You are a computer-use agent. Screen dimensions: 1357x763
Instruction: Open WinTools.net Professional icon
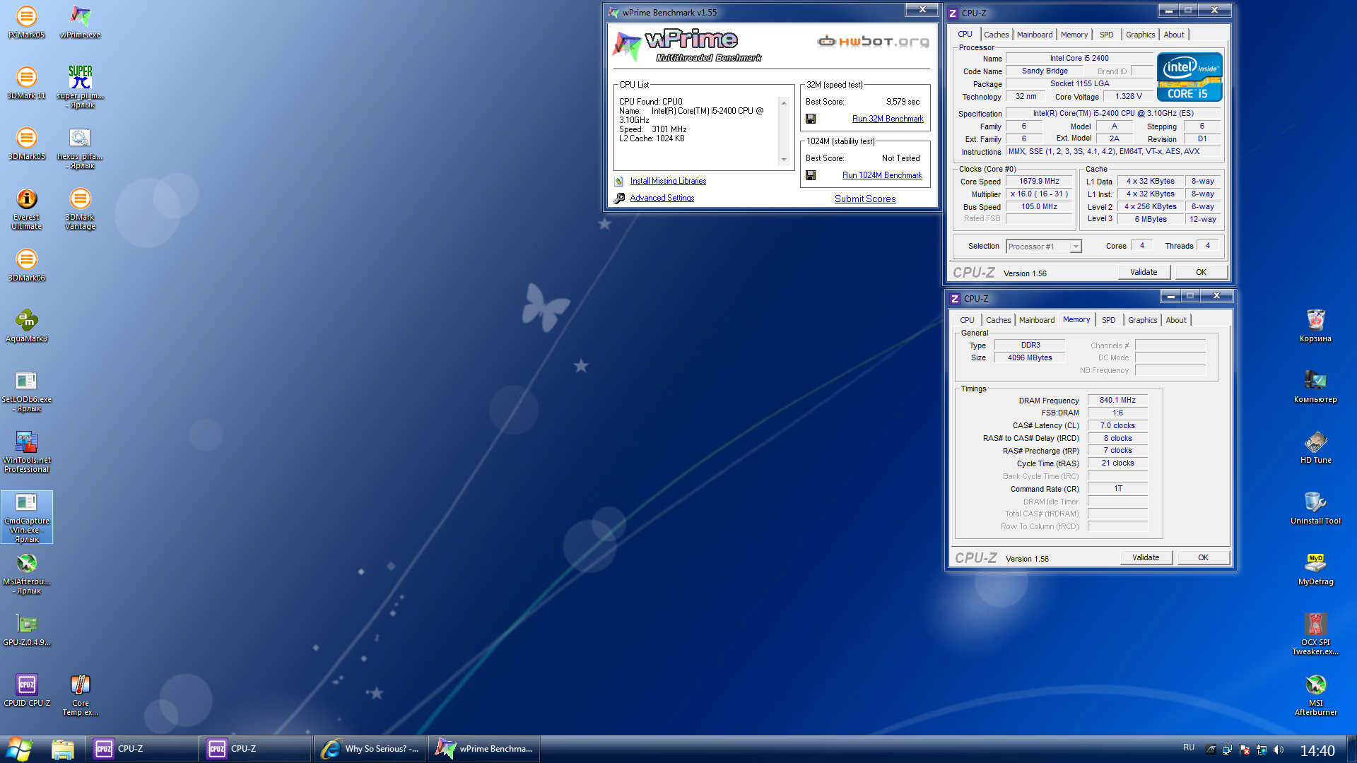click(x=27, y=451)
